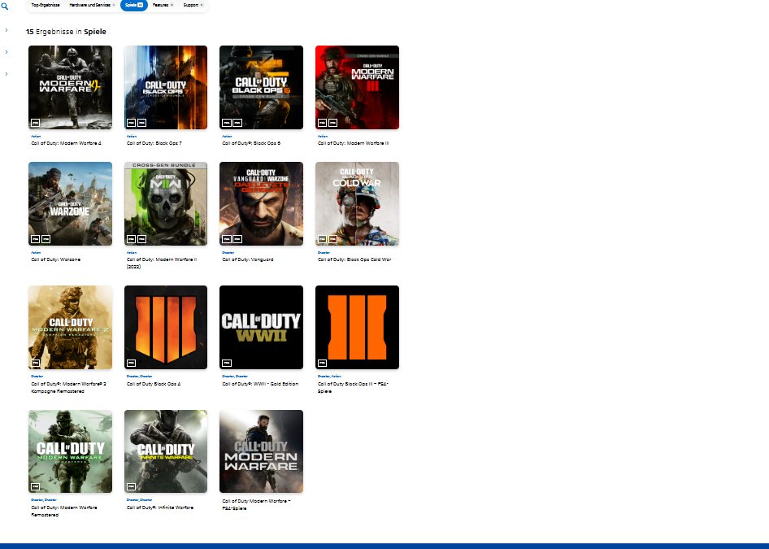769x549 pixels.
Task: Click the title Call of Duty: Modern Warfare III
Action: 353,143
